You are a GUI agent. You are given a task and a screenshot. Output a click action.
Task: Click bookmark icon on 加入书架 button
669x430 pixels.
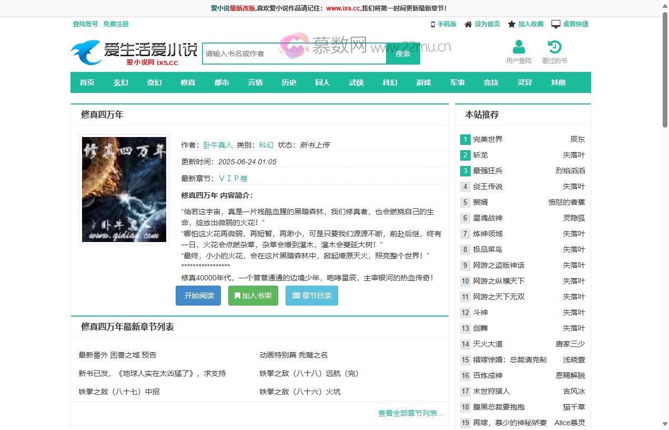coord(237,295)
